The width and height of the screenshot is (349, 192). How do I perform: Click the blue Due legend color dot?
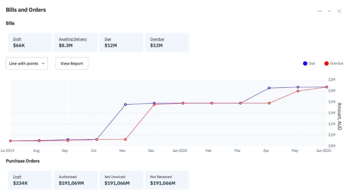[305, 64]
